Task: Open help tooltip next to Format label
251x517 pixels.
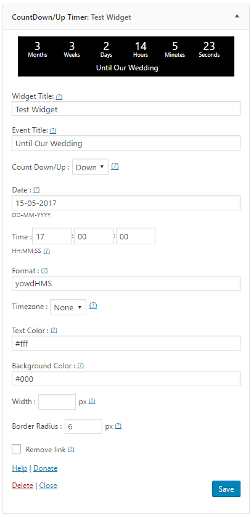Action: point(44,270)
